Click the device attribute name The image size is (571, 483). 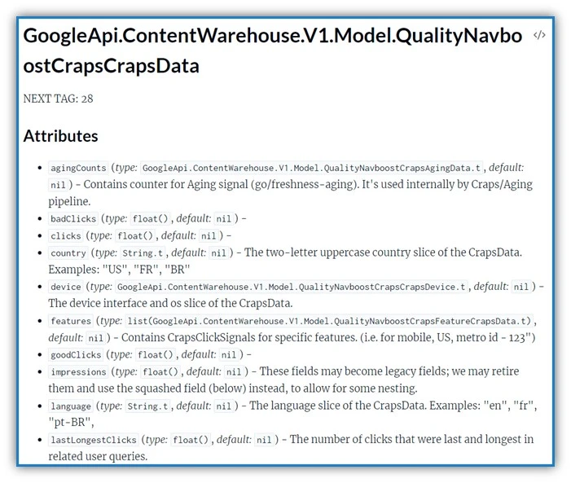(x=65, y=288)
